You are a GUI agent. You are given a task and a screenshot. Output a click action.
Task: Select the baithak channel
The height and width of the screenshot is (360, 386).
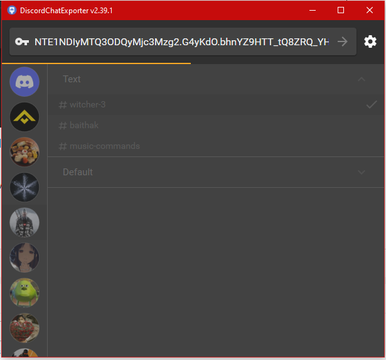[216, 125]
